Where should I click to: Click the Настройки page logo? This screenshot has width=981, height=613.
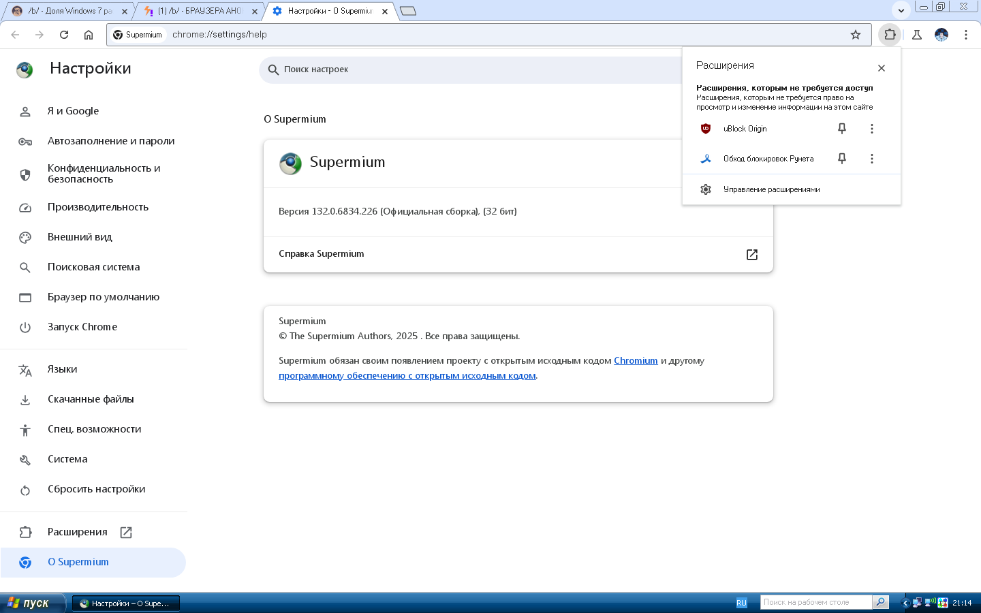click(x=25, y=69)
